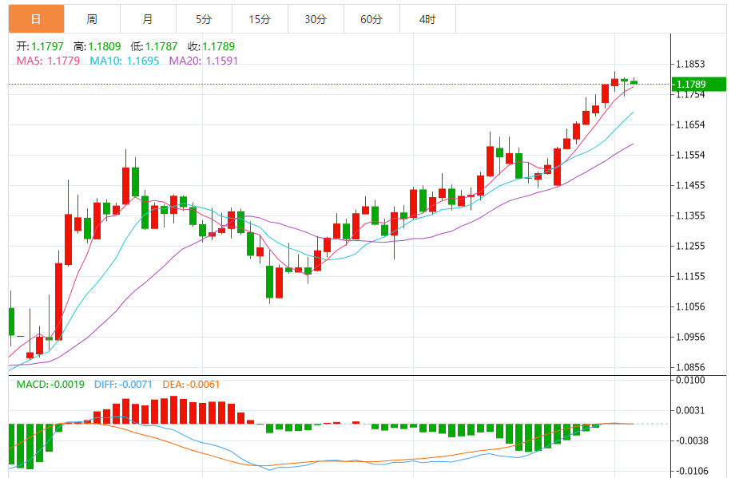The image size is (731, 478).
Task: Click the 1.1255 price axis label
Action: tap(691, 246)
